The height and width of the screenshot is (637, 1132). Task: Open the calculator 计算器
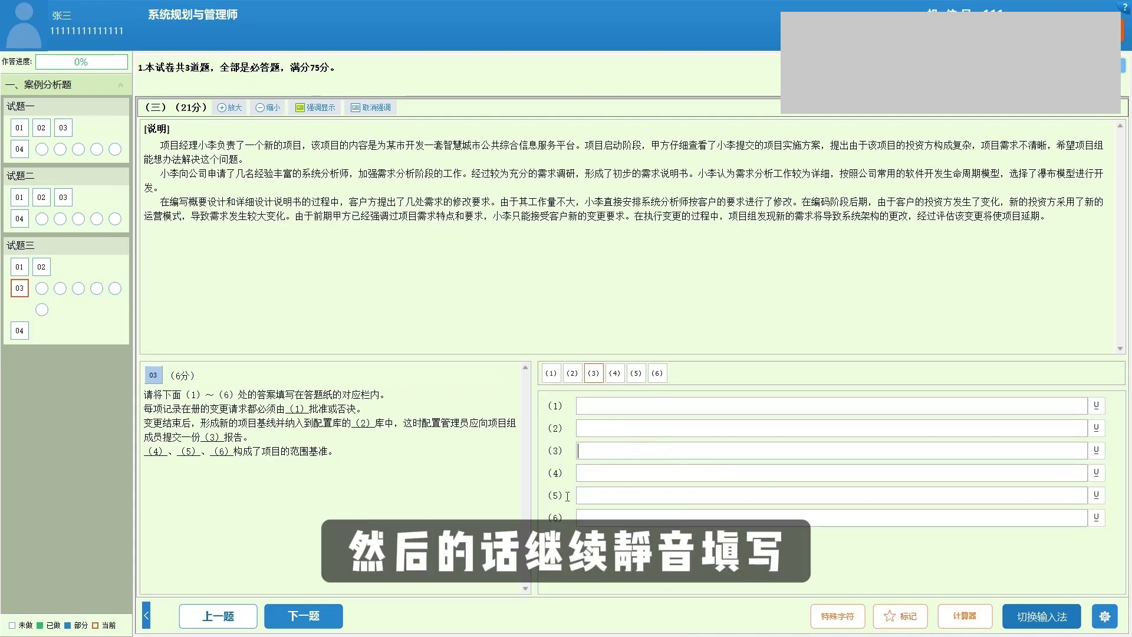click(965, 616)
